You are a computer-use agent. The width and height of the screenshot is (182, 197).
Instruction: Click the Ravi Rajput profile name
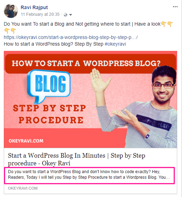pyautogui.click(x=34, y=7)
